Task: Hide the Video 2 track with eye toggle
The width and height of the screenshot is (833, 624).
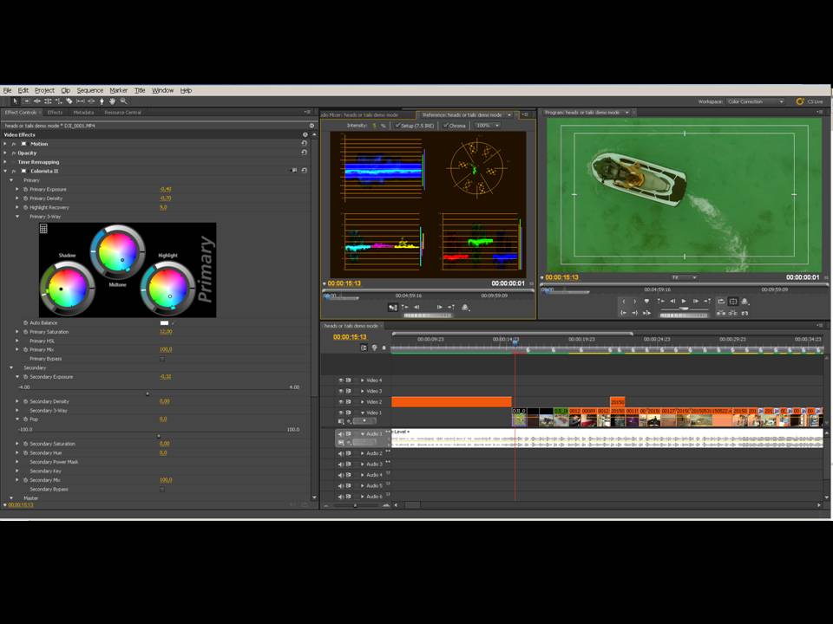Action: click(x=341, y=402)
